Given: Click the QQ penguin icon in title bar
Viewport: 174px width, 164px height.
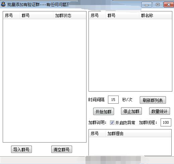Looking at the screenshot, I should [x=3, y=4].
